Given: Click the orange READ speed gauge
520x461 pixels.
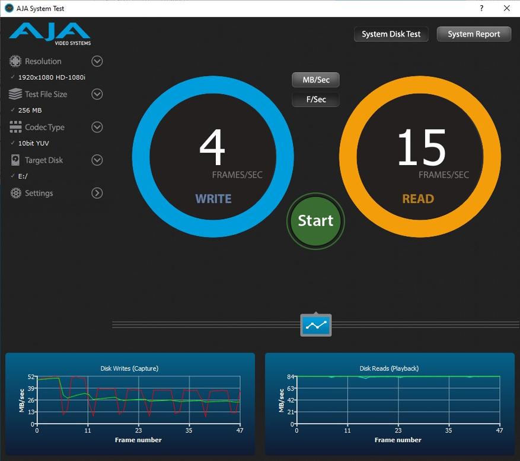Looking at the screenshot, I should [x=420, y=157].
